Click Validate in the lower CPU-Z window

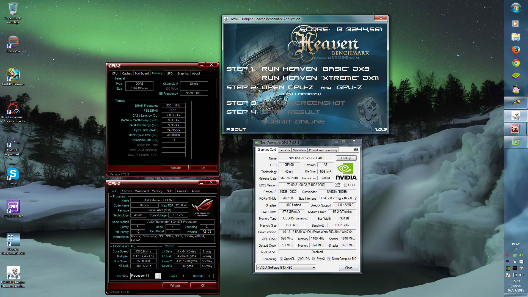click(x=175, y=285)
